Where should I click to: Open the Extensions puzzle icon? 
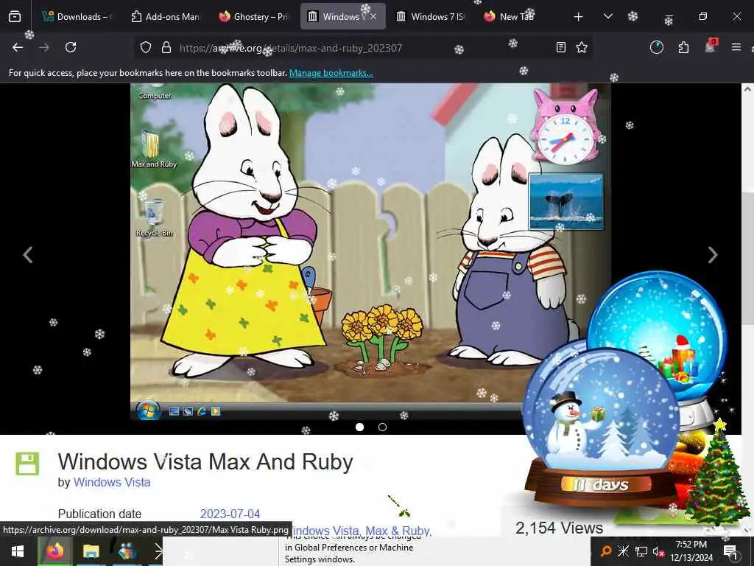(683, 47)
